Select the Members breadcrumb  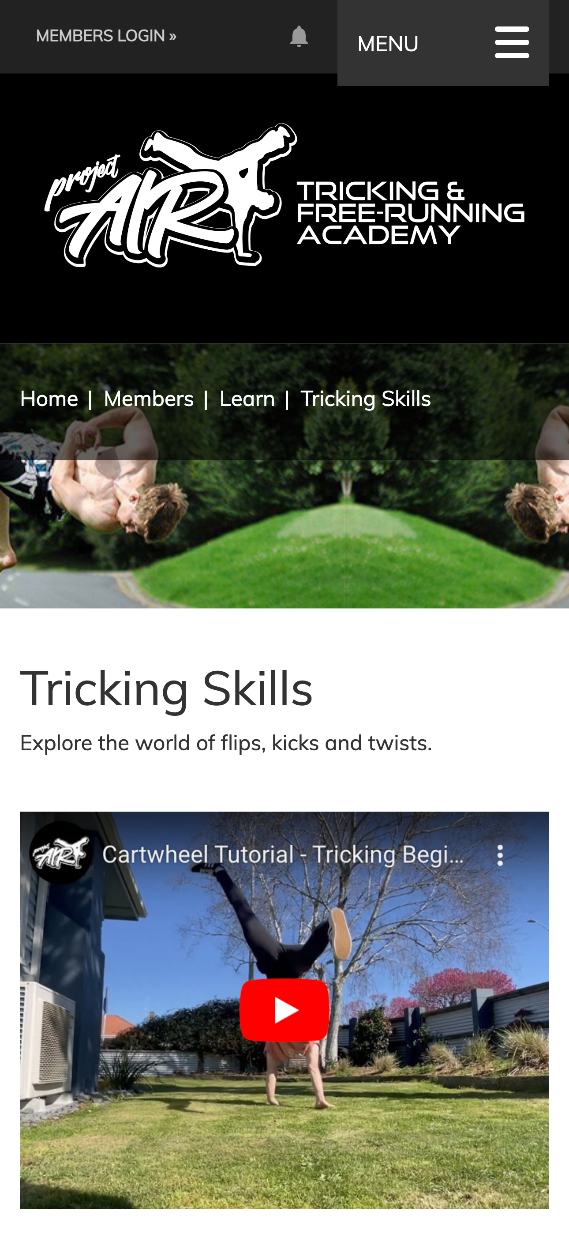[149, 399]
